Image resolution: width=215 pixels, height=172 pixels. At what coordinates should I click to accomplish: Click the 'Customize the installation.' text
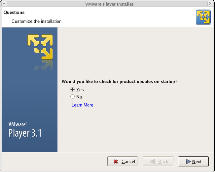[x=37, y=21]
